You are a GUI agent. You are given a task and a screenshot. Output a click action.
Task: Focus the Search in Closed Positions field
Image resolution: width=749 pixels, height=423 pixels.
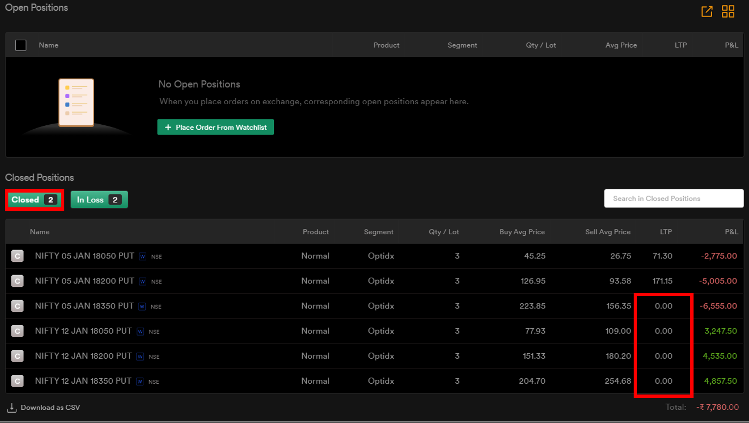[x=674, y=198]
